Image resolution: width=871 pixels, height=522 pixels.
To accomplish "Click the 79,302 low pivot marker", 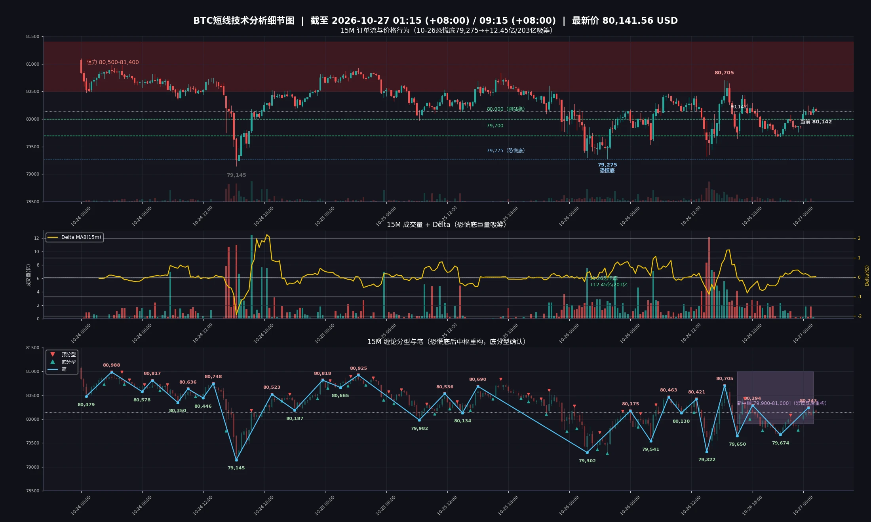I will 587,452.
